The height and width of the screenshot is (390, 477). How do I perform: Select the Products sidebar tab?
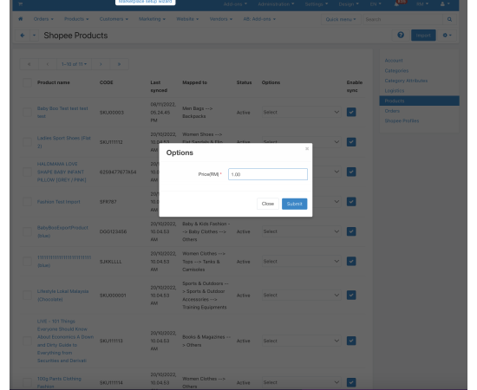tap(419, 101)
